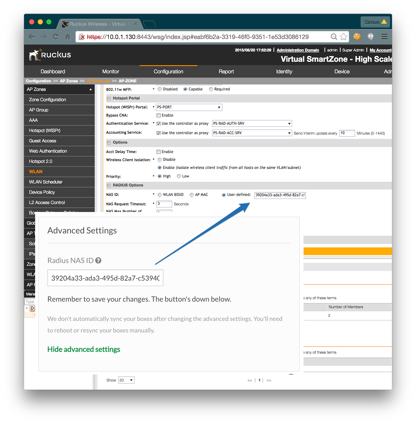Open the PS-RAD-AUTH-SRV authentication dropdown

(x=252, y=124)
